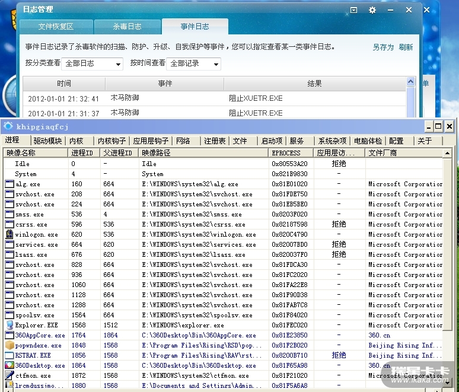Click 时间 column header in event log
This screenshot has width=459, height=392.
pyautogui.click(x=64, y=84)
